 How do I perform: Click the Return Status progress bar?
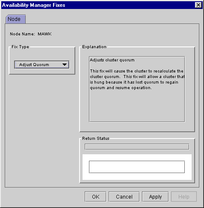137,147
